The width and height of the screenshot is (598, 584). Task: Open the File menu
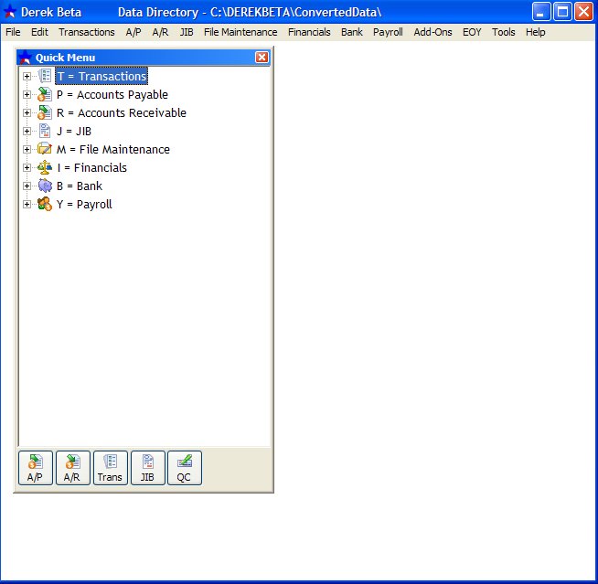(x=13, y=32)
